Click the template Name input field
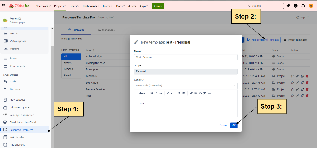This screenshot has height=148, width=317. click(186, 57)
